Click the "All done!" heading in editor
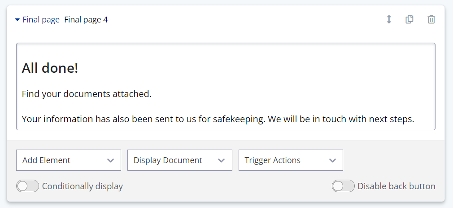Screen dimensions: 453x208 [x=50, y=68]
